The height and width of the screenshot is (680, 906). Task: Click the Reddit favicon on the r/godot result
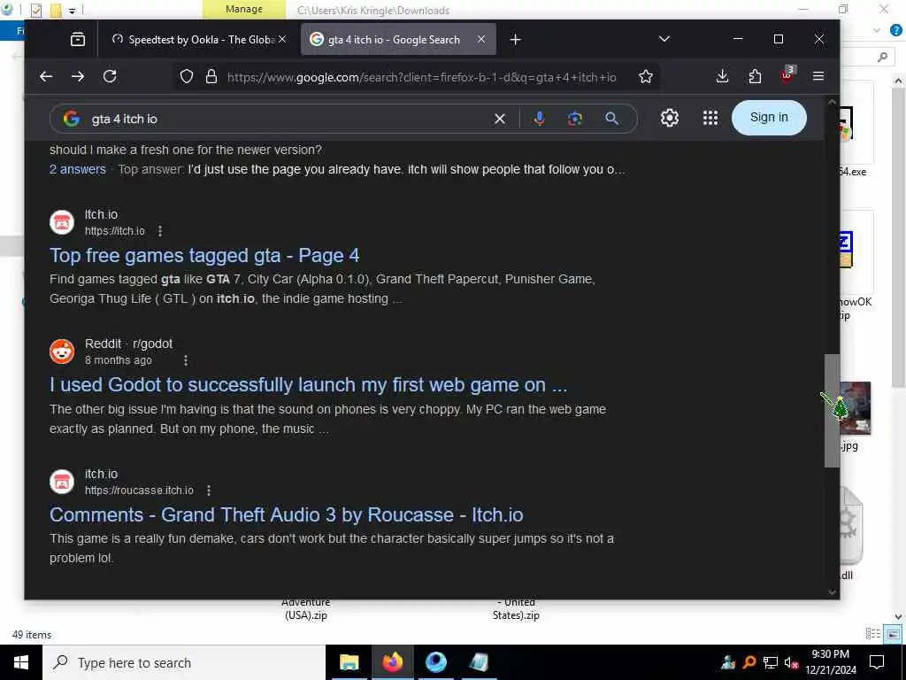click(62, 352)
